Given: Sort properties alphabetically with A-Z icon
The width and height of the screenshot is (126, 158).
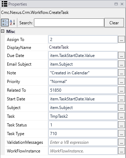Looking at the screenshot, I should click(12, 23).
